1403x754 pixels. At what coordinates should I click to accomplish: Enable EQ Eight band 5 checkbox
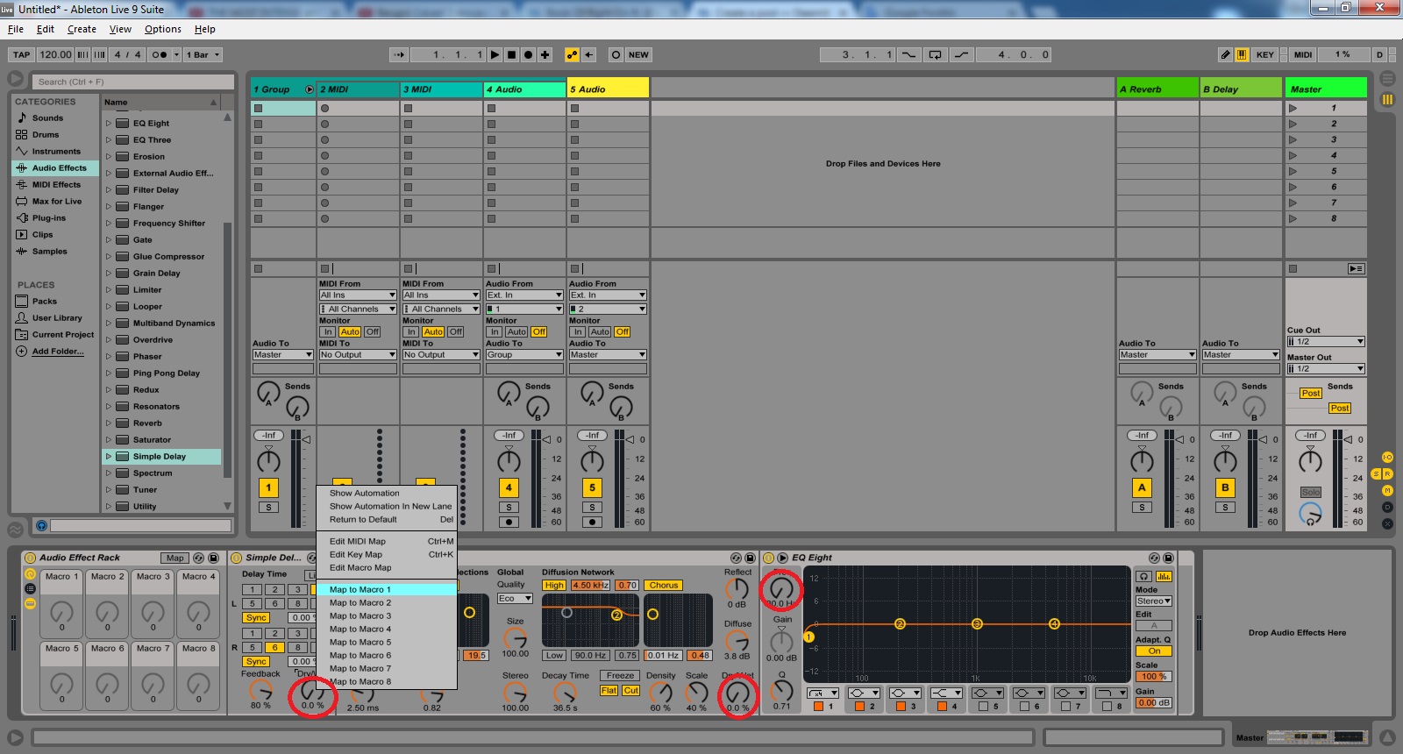click(x=984, y=706)
